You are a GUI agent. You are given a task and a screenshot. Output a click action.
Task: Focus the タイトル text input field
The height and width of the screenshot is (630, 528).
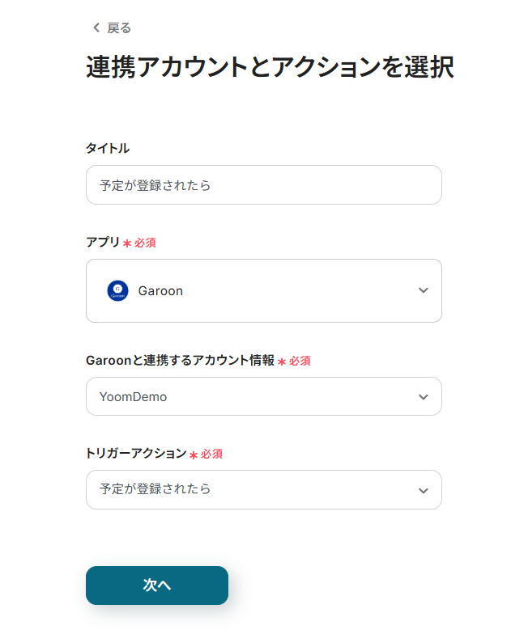(263, 185)
